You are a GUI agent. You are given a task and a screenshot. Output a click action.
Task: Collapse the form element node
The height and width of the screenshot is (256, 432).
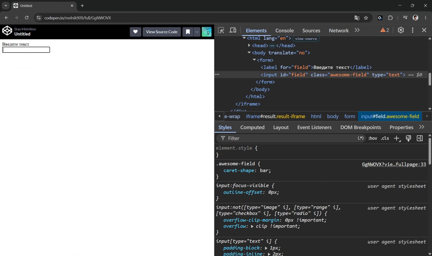tap(254, 60)
